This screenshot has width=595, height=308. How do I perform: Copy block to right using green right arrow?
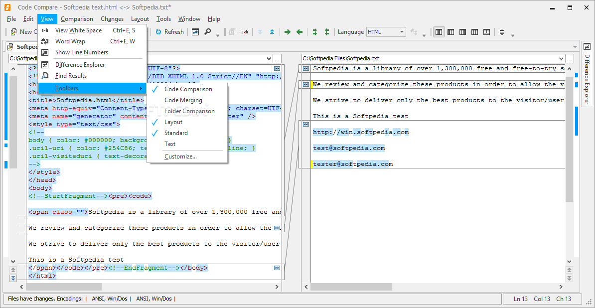point(287,32)
